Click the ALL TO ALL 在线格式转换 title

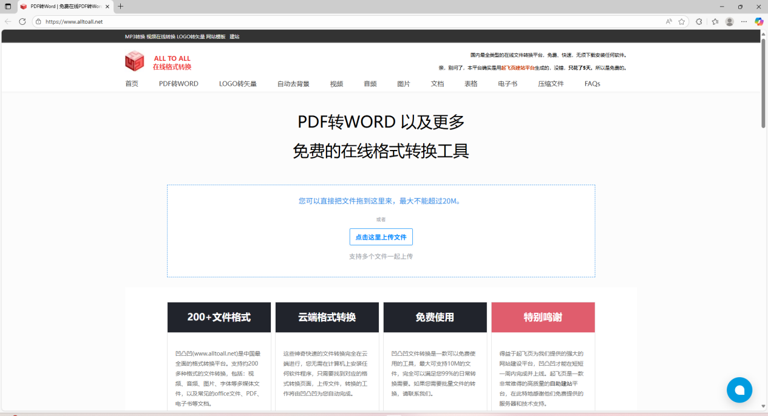pyautogui.click(x=172, y=63)
